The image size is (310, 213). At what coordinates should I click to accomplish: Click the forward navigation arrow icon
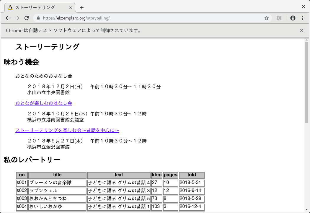[x=17, y=18]
